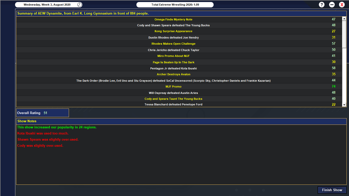The height and width of the screenshot is (196, 349).
Task: Click the 58 rating of Pentagon Jr match
Action: pos(334,68)
